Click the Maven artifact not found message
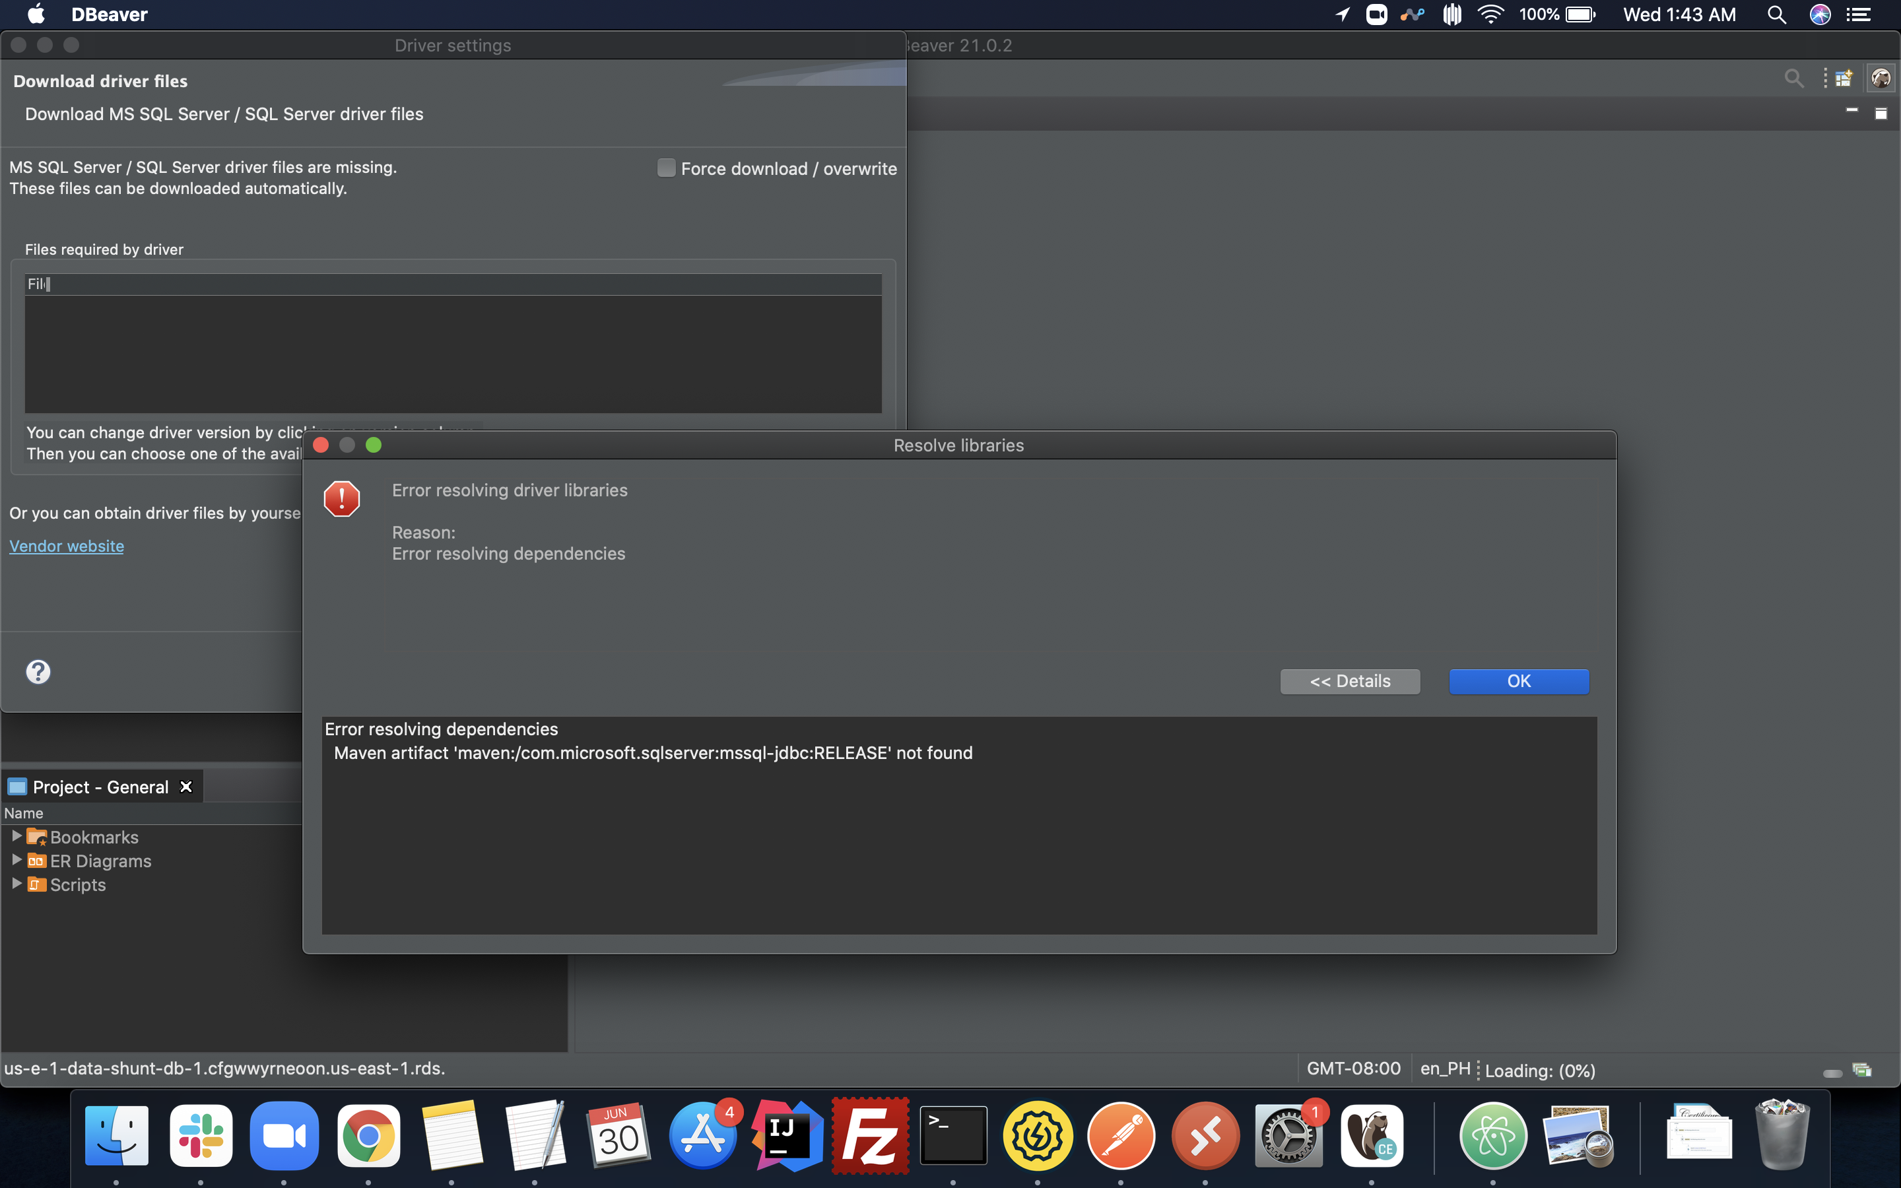The height and width of the screenshot is (1188, 1901). click(x=653, y=752)
